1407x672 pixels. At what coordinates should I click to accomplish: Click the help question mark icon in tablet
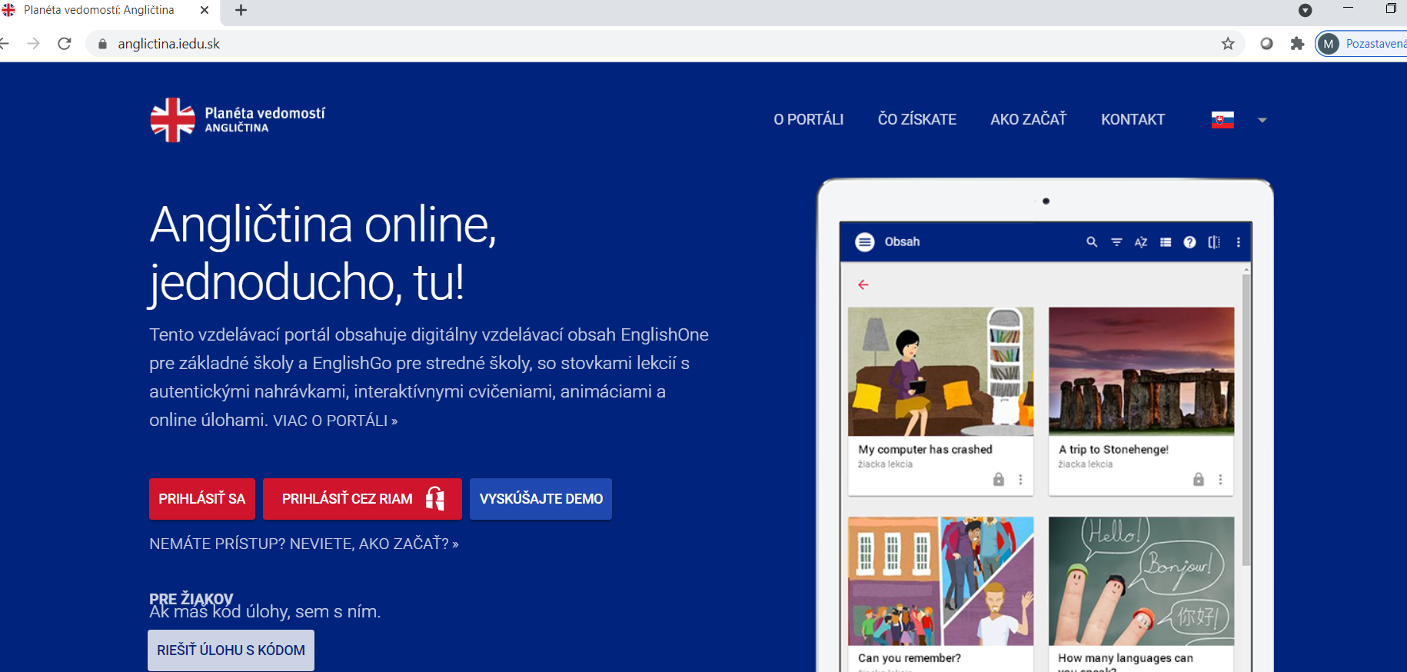point(1190,242)
